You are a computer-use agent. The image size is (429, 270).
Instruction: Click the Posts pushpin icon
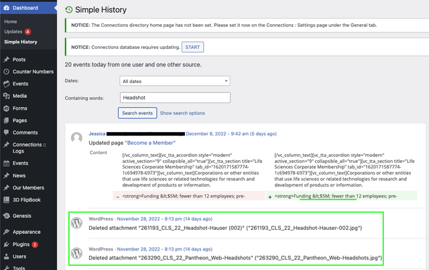pos(6,60)
